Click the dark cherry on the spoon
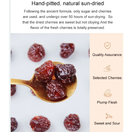 65,73
